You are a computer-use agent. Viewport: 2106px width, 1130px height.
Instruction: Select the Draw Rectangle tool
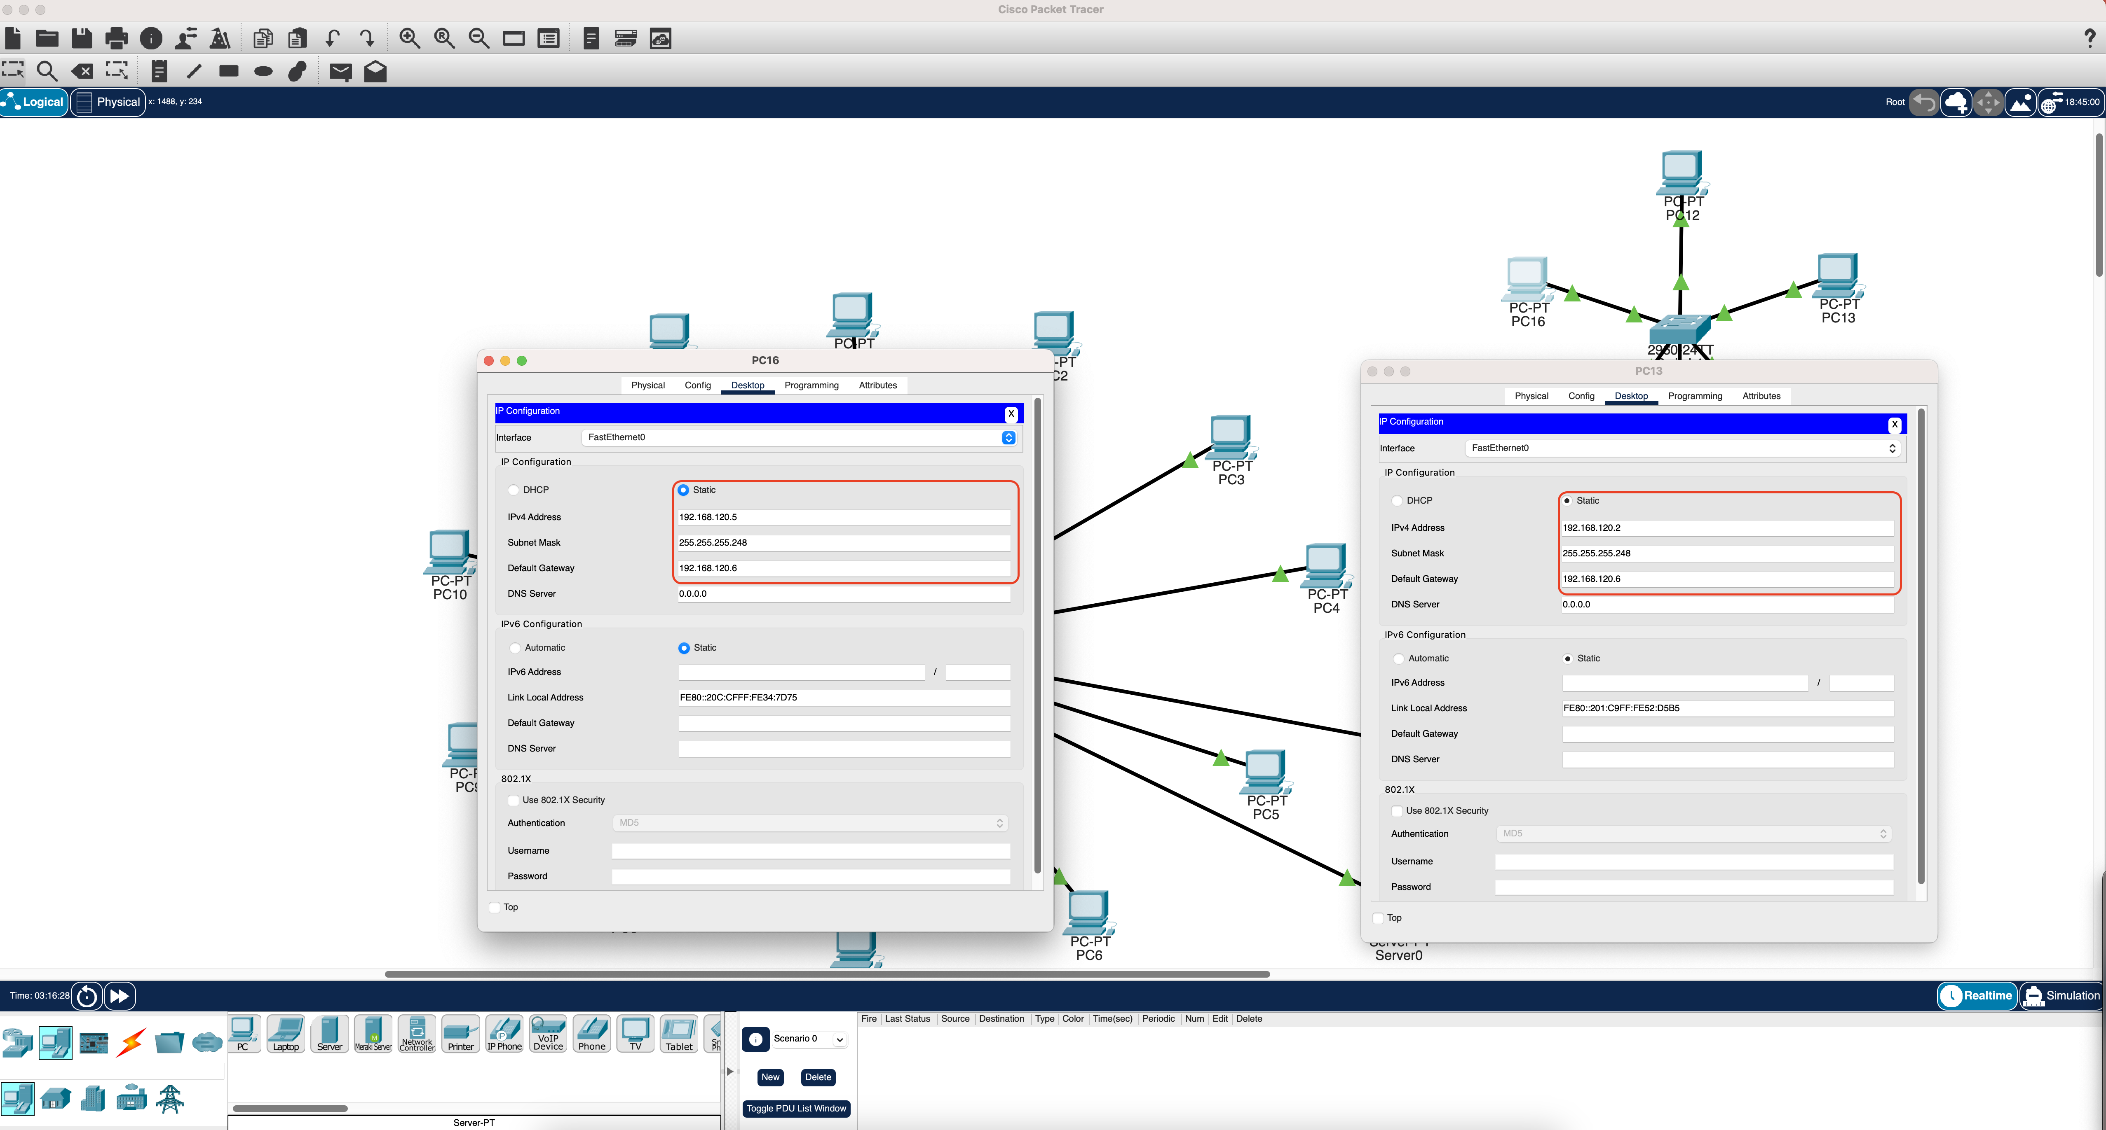pyautogui.click(x=229, y=71)
